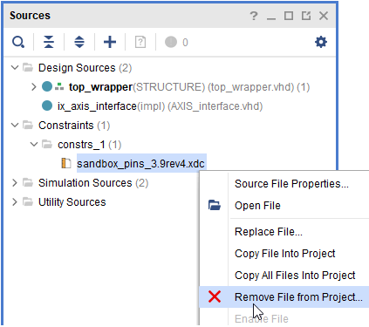Image resolution: width=369 pixels, height=327 pixels.
Task: Click the search icon in Sources toolbar
Action: pyautogui.click(x=18, y=42)
